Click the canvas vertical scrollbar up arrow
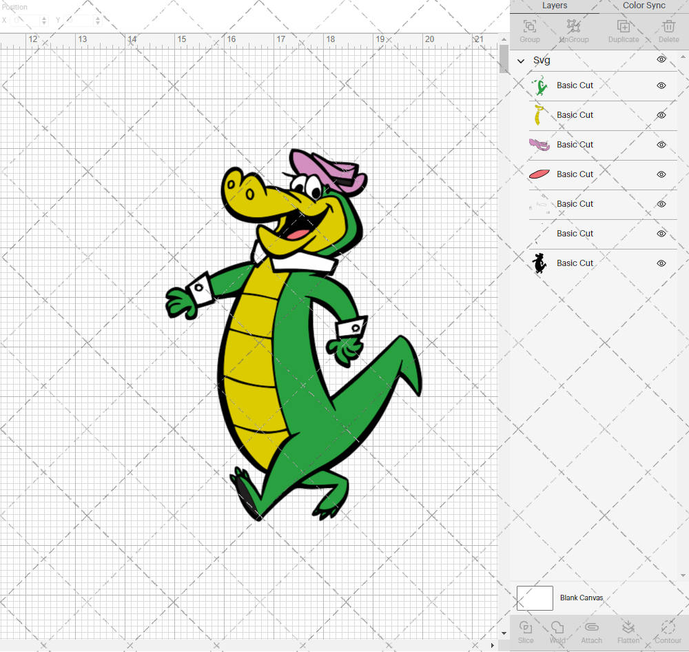Viewport: 689px width, 652px height. (x=504, y=39)
